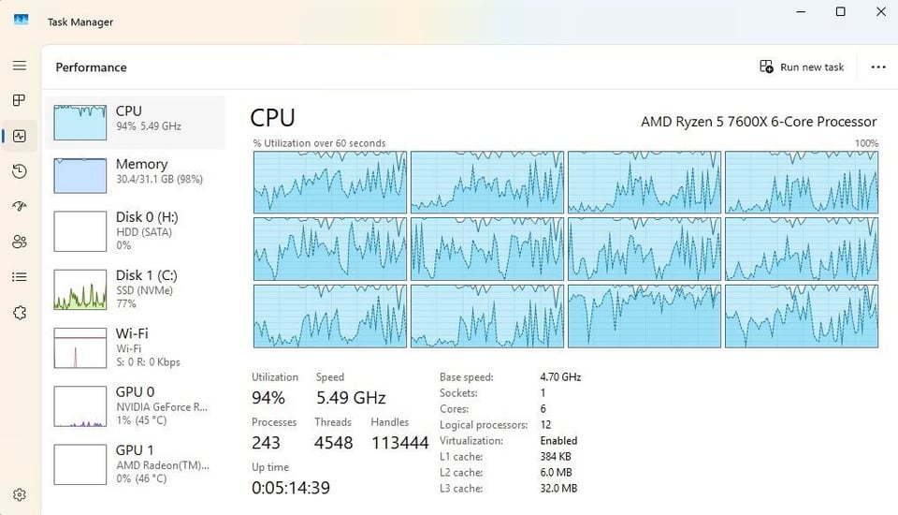Open Task Manager settings gear

click(x=20, y=494)
